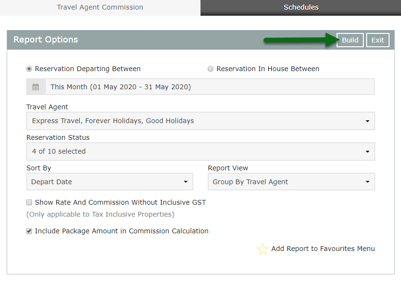The height and width of the screenshot is (282, 401).
Task: Click the Travel Agent dropdown arrow icon
Action: click(x=368, y=121)
